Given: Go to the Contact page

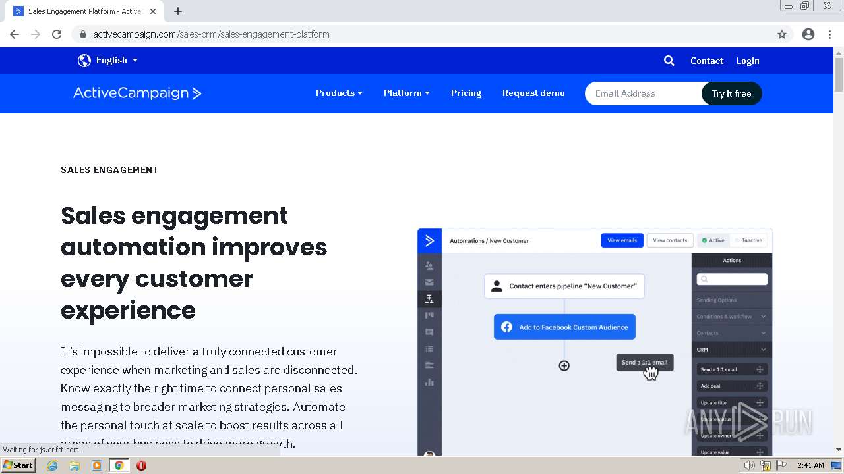Looking at the screenshot, I should tap(707, 61).
